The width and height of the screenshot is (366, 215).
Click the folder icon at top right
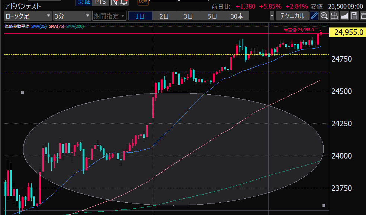pos(363,16)
